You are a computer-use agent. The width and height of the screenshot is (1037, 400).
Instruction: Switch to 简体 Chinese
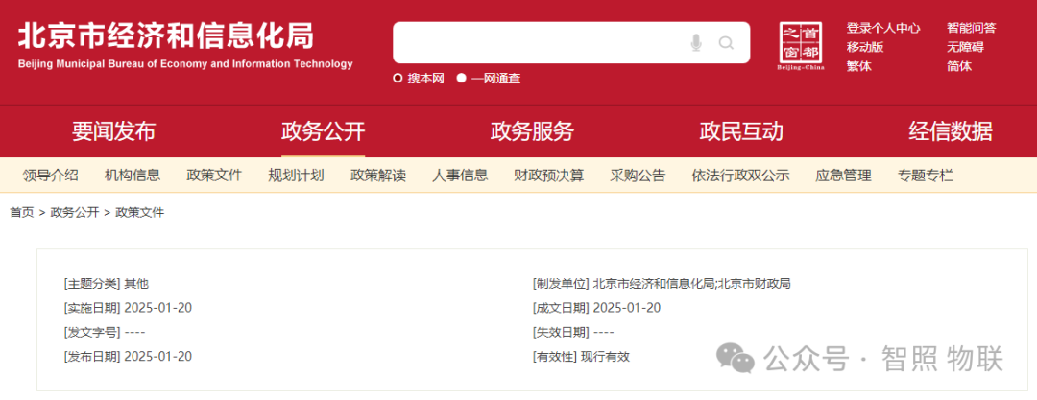pyautogui.click(x=959, y=66)
